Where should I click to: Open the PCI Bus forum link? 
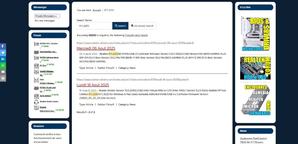(43, 66)
